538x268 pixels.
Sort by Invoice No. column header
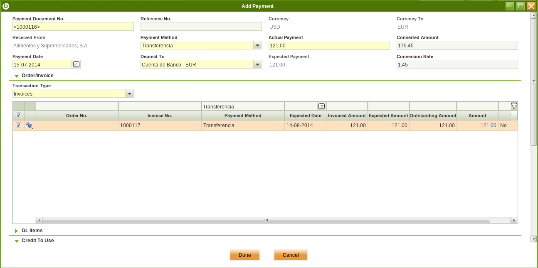click(x=160, y=116)
